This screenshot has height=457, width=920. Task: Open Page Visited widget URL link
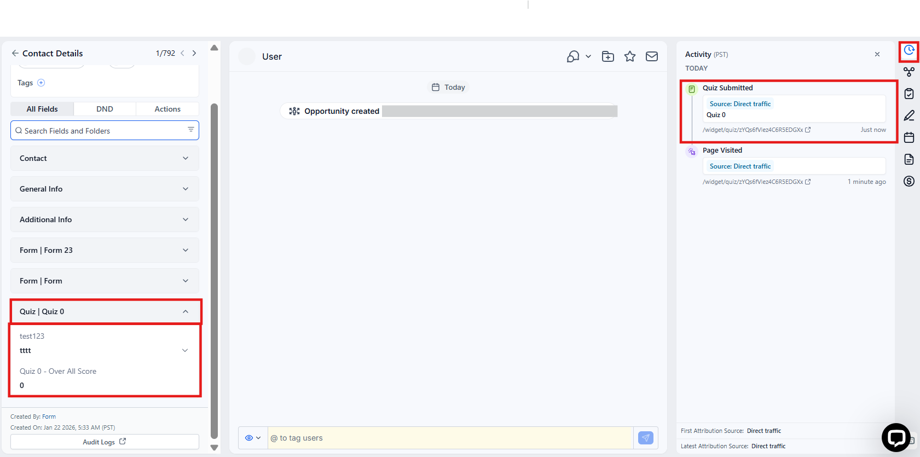coord(756,182)
